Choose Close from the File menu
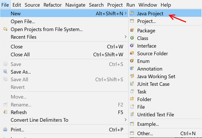The image size is (202, 138). click(64, 47)
